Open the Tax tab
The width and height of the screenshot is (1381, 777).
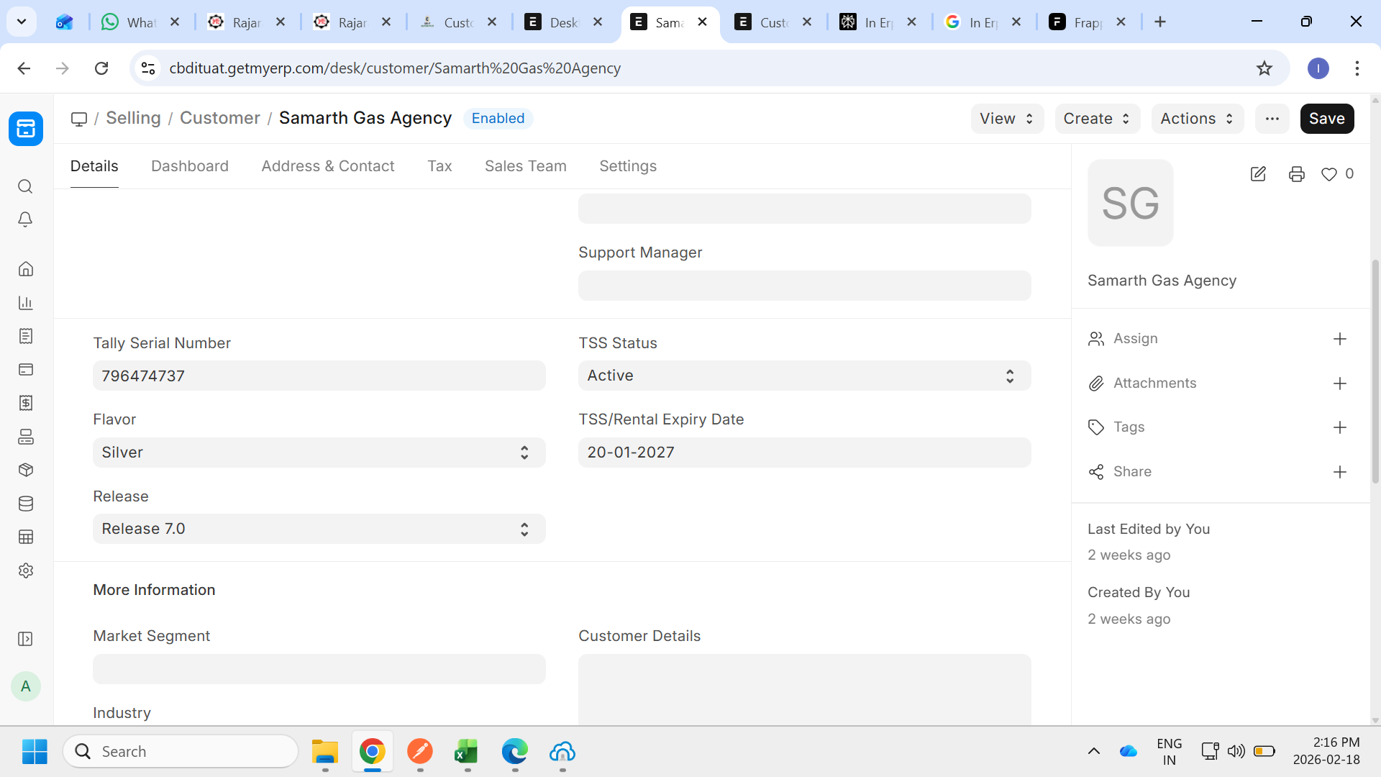pos(439,166)
